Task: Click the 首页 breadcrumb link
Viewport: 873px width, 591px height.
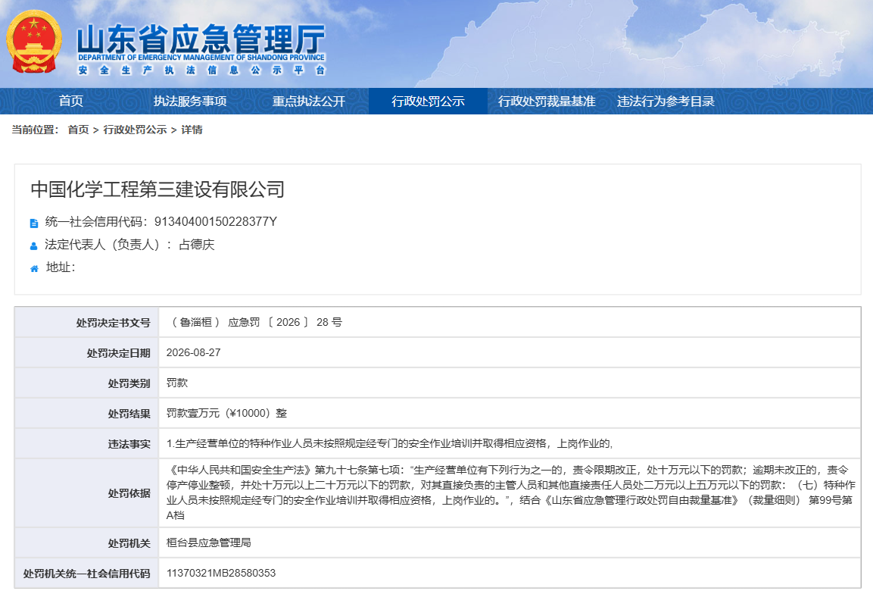Action: point(79,130)
